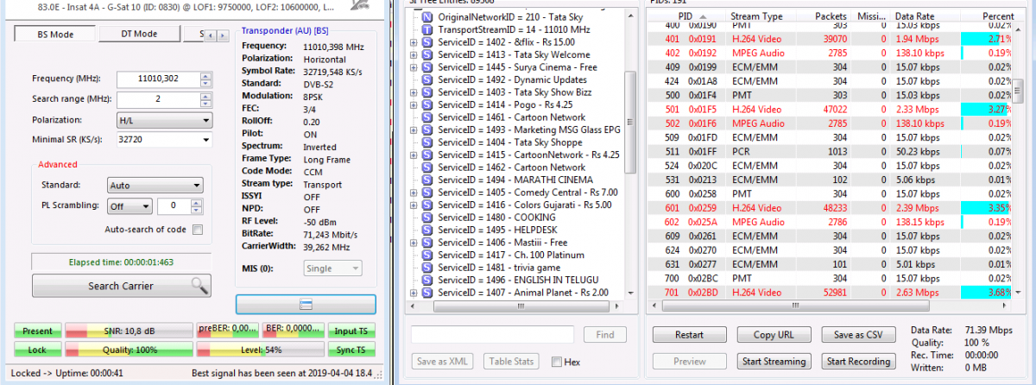Decrease Frequency with the down arrow
Viewport: 1036px width, 385px height.
(205, 83)
